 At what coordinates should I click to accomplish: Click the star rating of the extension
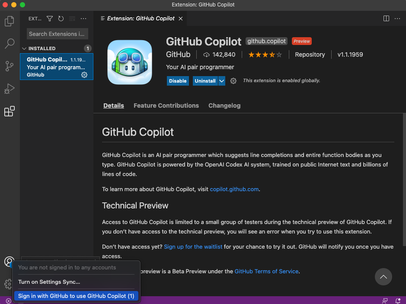tap(265, 54)
